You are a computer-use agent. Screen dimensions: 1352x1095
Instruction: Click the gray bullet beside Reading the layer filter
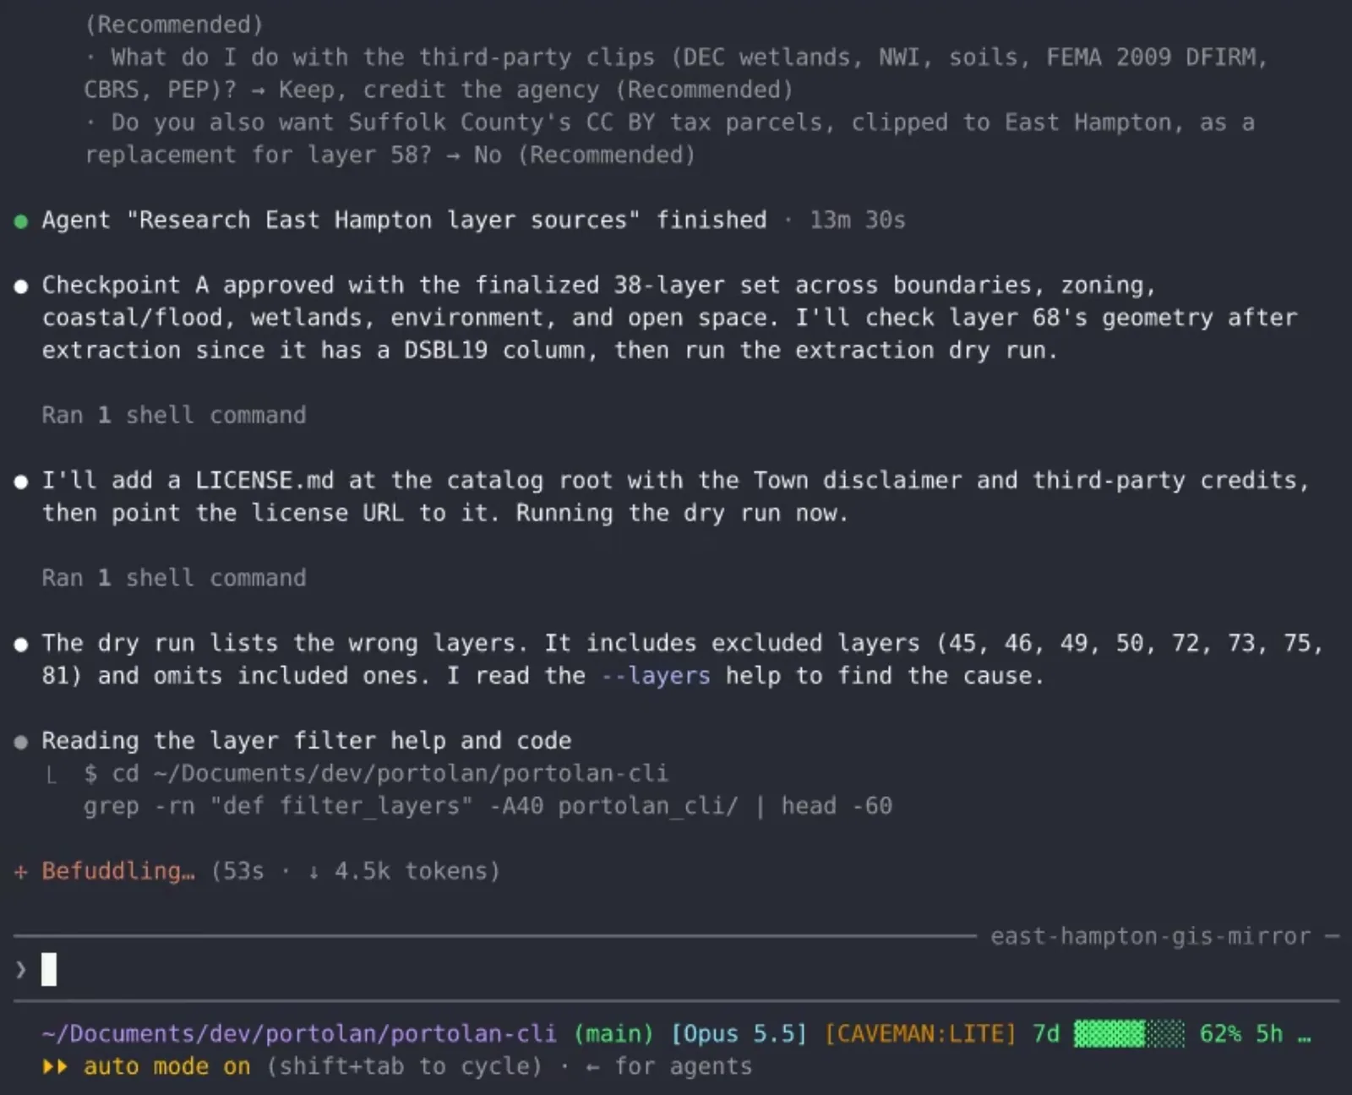click(21, 742)
